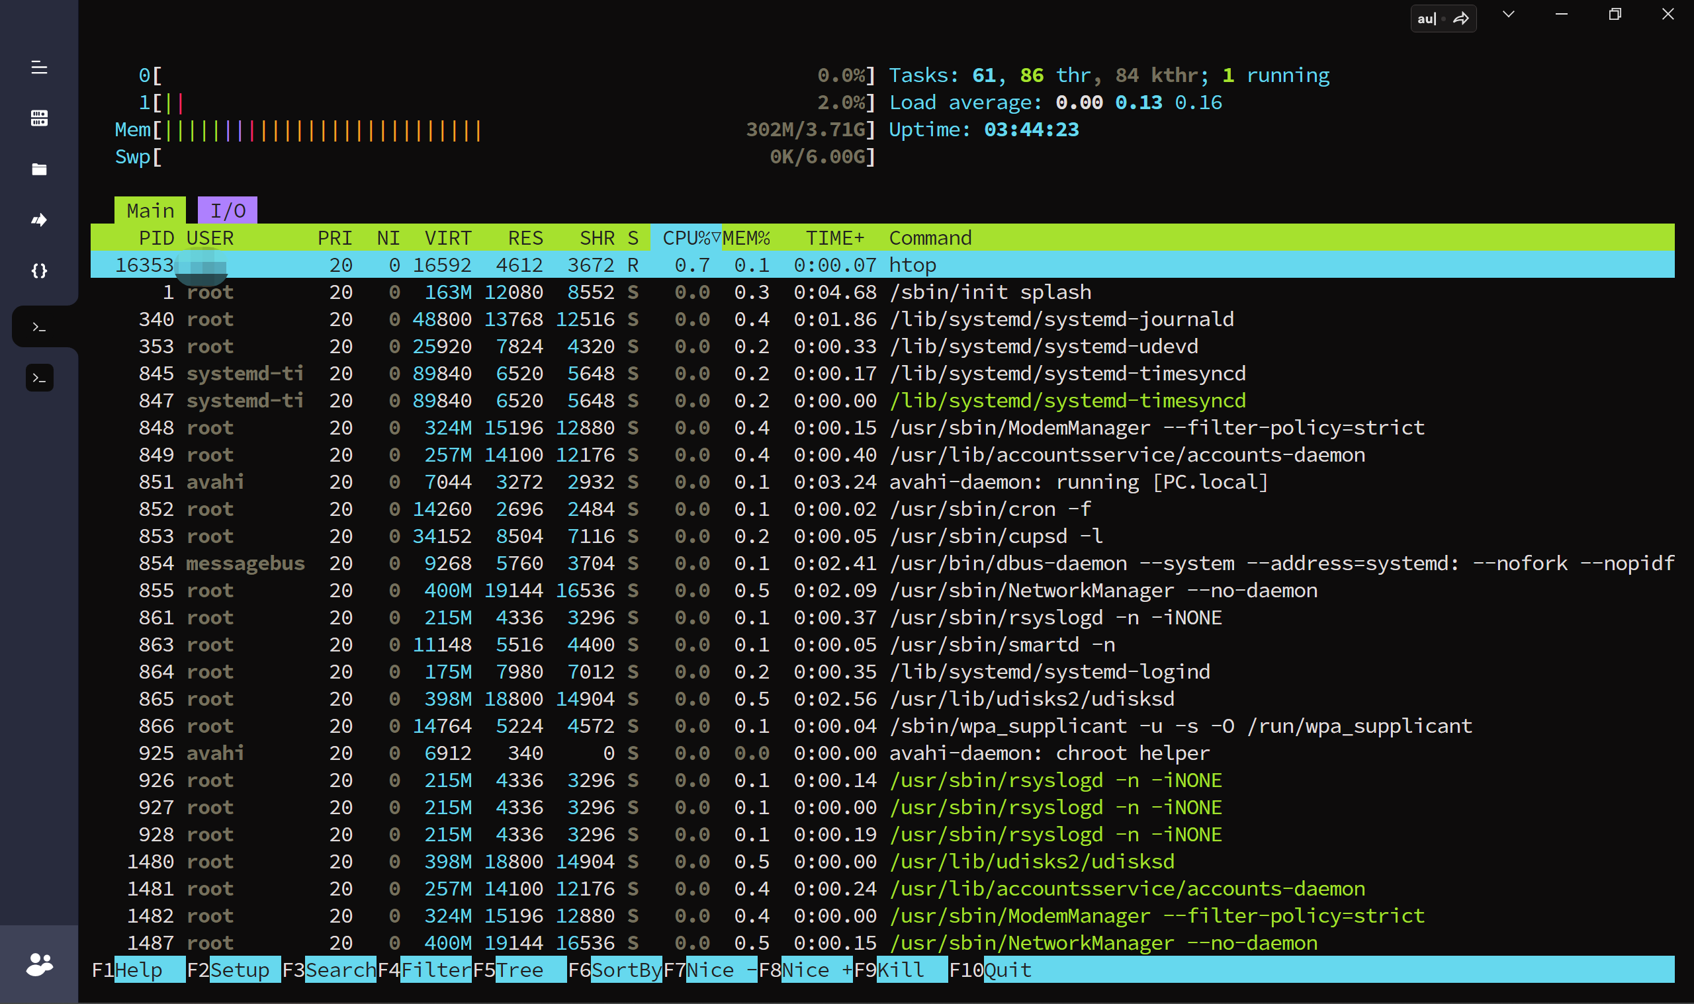Toggle the CPU% sort order header
Screen dimensions: 1694x1004
pos(686,237)
